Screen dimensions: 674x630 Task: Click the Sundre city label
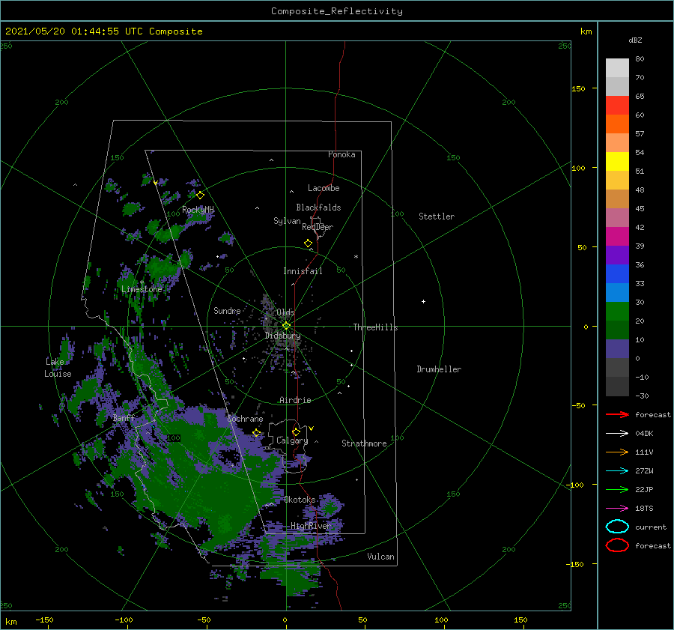tap(227, 310)
